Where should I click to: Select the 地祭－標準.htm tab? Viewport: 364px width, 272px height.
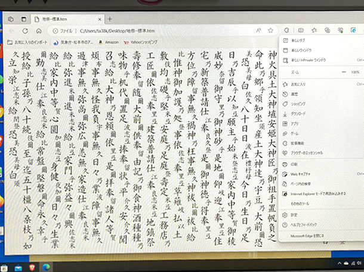coord(67,19)
